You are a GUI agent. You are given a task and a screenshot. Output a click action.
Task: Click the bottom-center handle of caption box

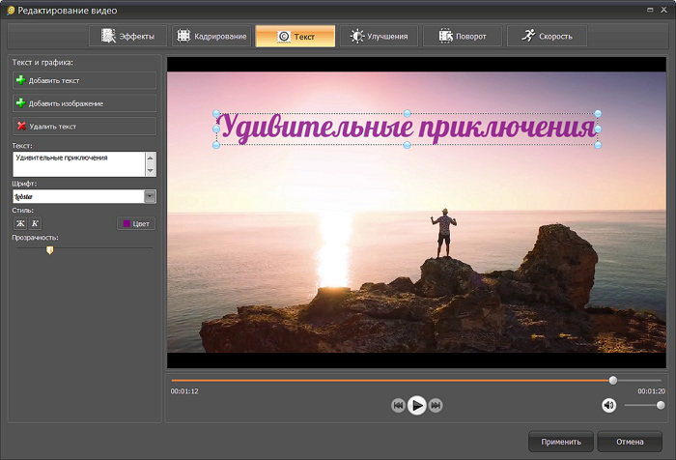tap(407, 145)
